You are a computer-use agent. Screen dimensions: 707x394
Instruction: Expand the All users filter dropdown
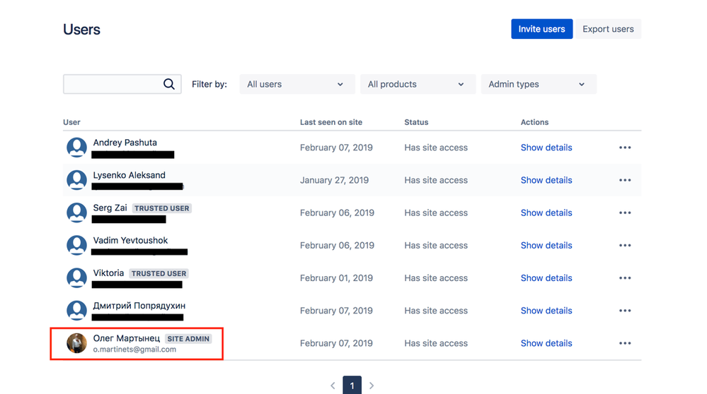pyautogui.click(x=297, y=84)
